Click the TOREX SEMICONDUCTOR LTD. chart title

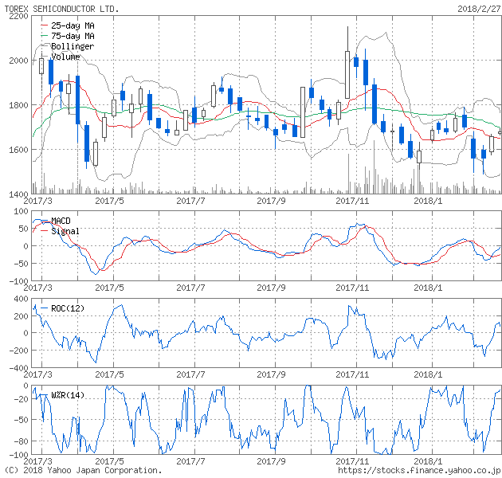click(61, 8)
